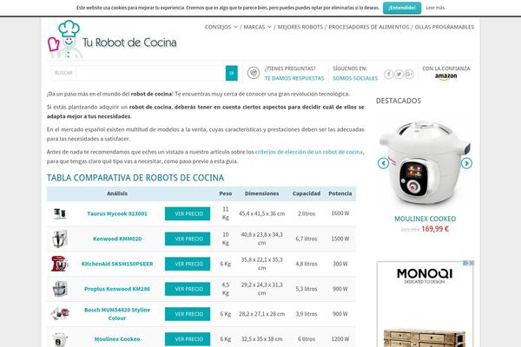Screen dimensions: 521x347
Task: Click the Amazon logo
Action: pos(446,76)
